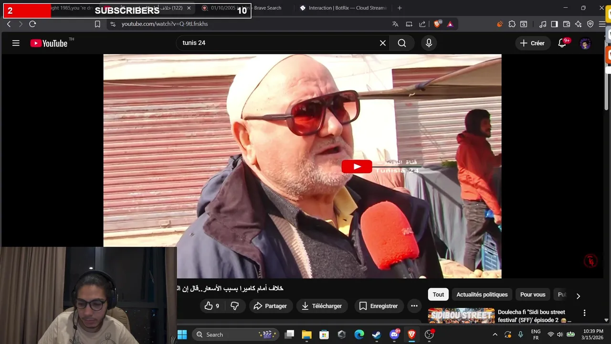611x344 pixels.
Task: Bookmark this page in Brave
Action: [x=97, y=24]
